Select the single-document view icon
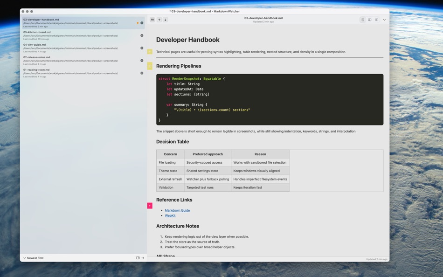This screenshot has width=443, height=277. pyautogui.click(x=363, y=20)
